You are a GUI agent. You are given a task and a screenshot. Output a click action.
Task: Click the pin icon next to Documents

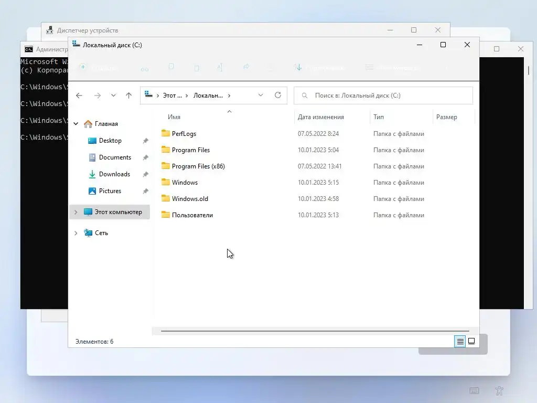pyautogui.click(x=146, y=157)
